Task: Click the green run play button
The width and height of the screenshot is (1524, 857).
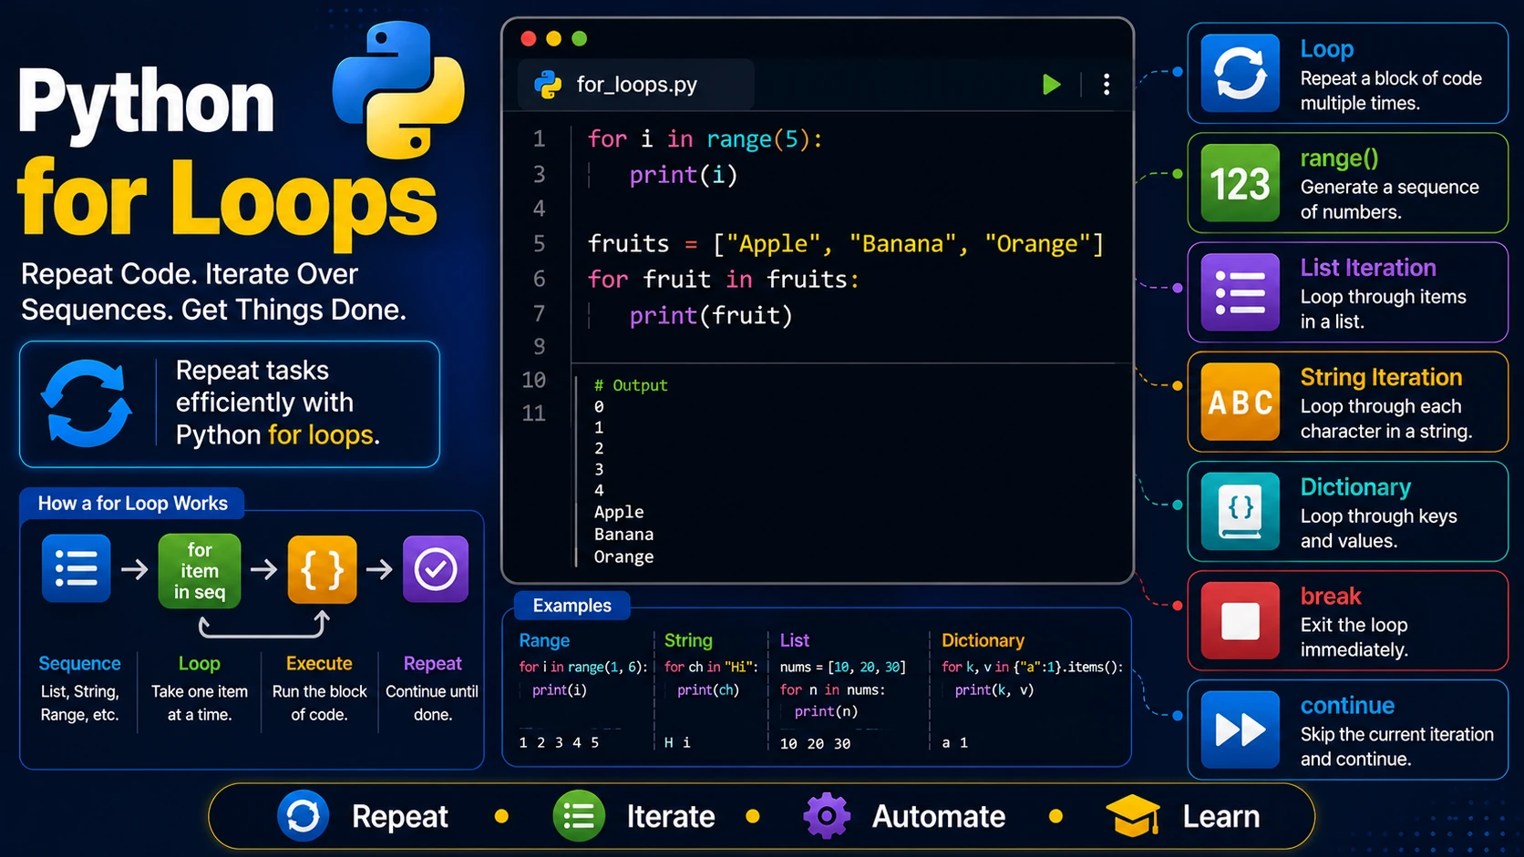Action: click(x=1051, y=85)
